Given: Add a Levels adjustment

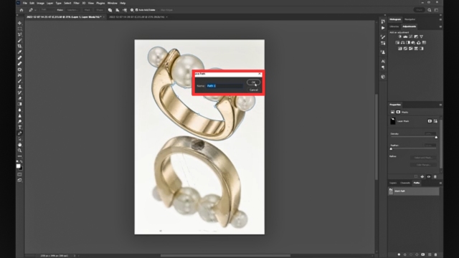Looking at the screenshot, I should (x=405, y=37).
